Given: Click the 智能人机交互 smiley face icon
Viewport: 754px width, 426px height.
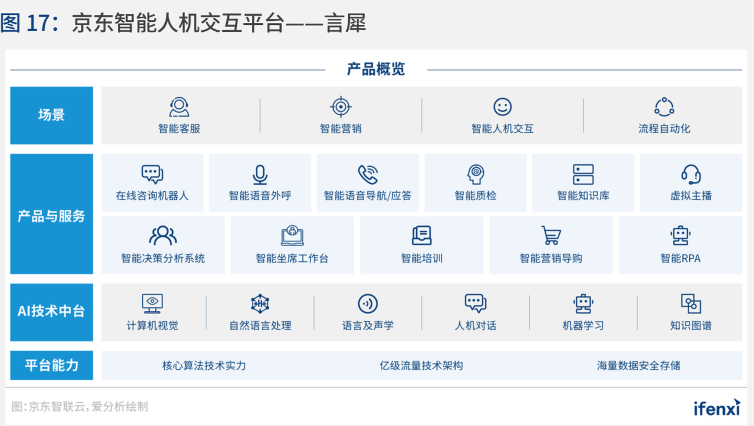Looking at the screenshot, I should (x=502, y=107).
